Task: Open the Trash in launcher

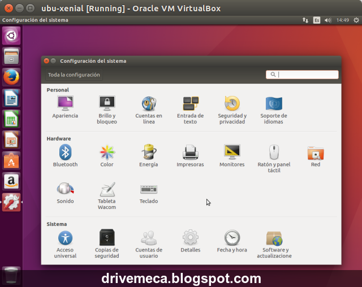Action: click(11, 275)
